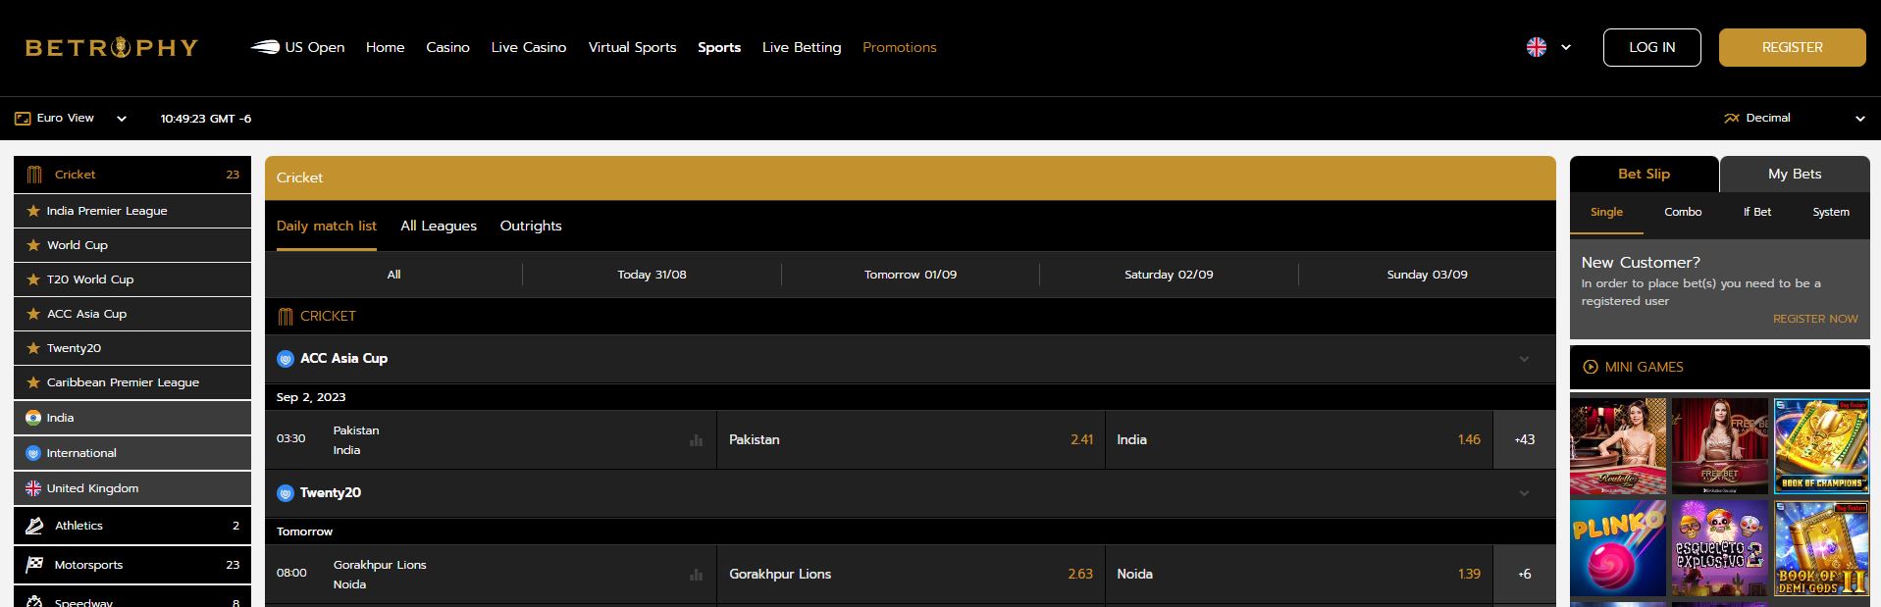Click the ACC Asia Cup league badge icon
The width and height of the screenshot is (1881, 607).
tap(286, 359)
